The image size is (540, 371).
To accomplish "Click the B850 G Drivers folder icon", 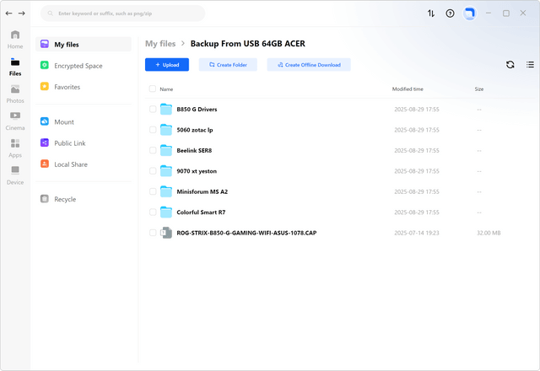I will click(166, 109).
